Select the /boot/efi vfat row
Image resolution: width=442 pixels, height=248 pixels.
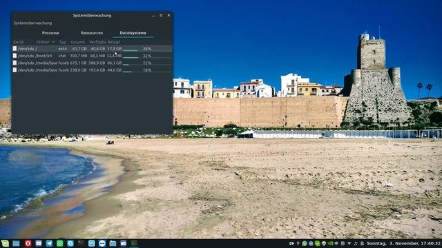(92, 56)
